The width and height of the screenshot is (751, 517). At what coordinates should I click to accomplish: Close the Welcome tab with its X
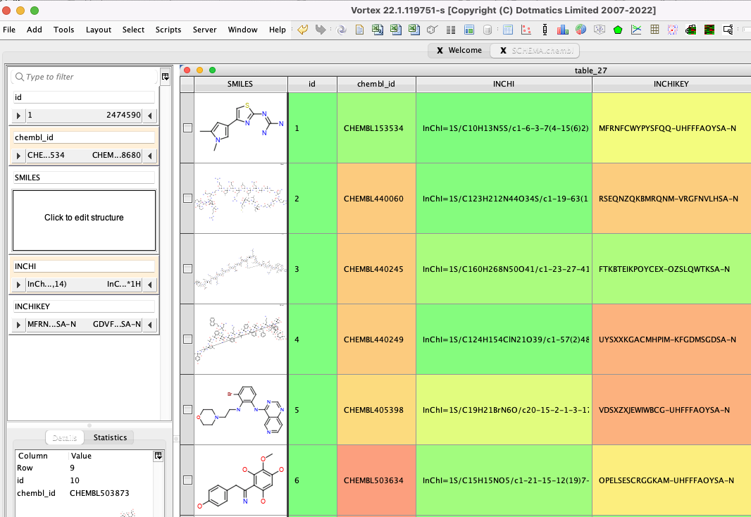pyautogui.click(x=440, y=50)
